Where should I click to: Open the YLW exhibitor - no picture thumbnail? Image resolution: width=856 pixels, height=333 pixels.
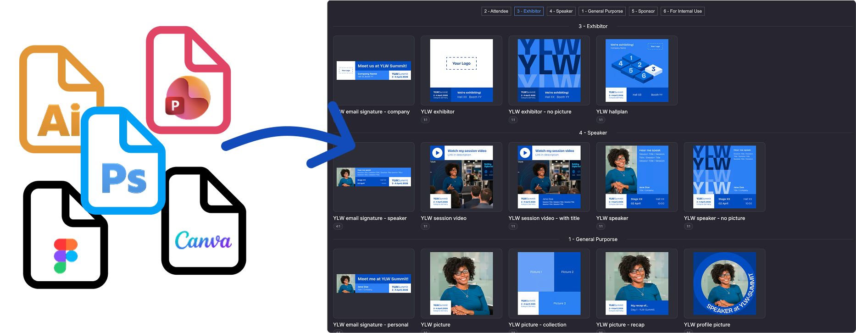pyautogui.click(x=549, y=71)
